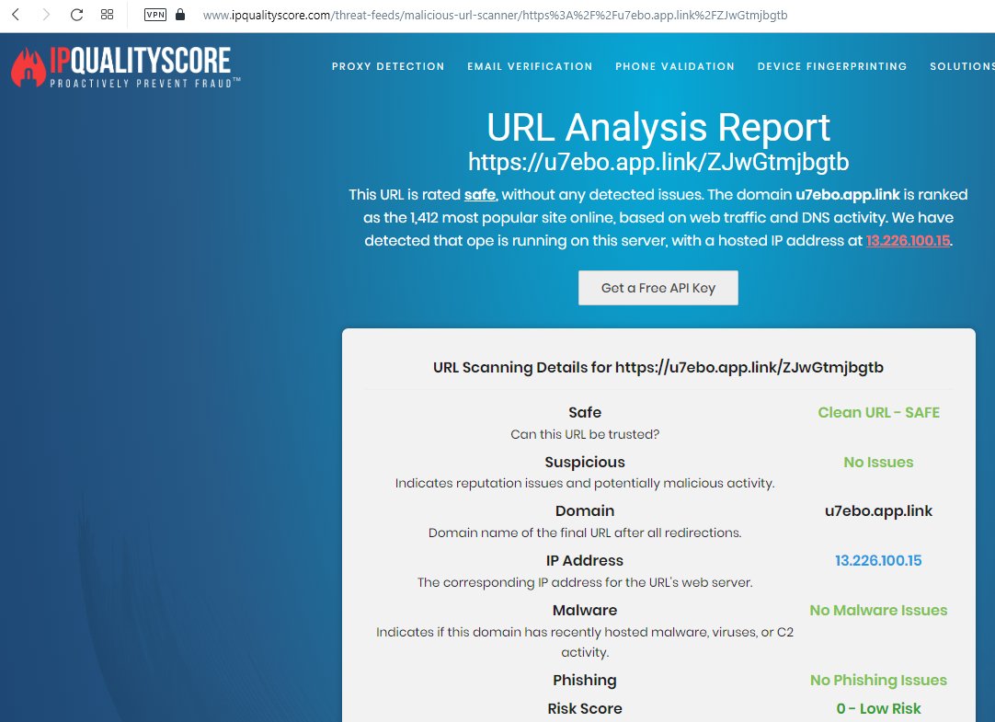Open the Phone Validation menu
Image resolution: width=995 pixels, height=722 pixels.
point(675,66)
